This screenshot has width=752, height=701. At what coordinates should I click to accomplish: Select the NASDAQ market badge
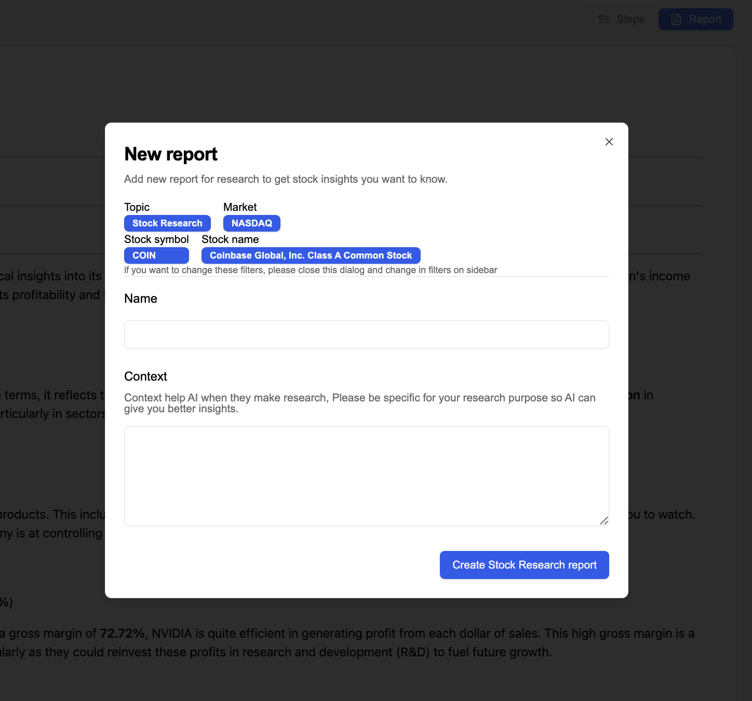252,223
